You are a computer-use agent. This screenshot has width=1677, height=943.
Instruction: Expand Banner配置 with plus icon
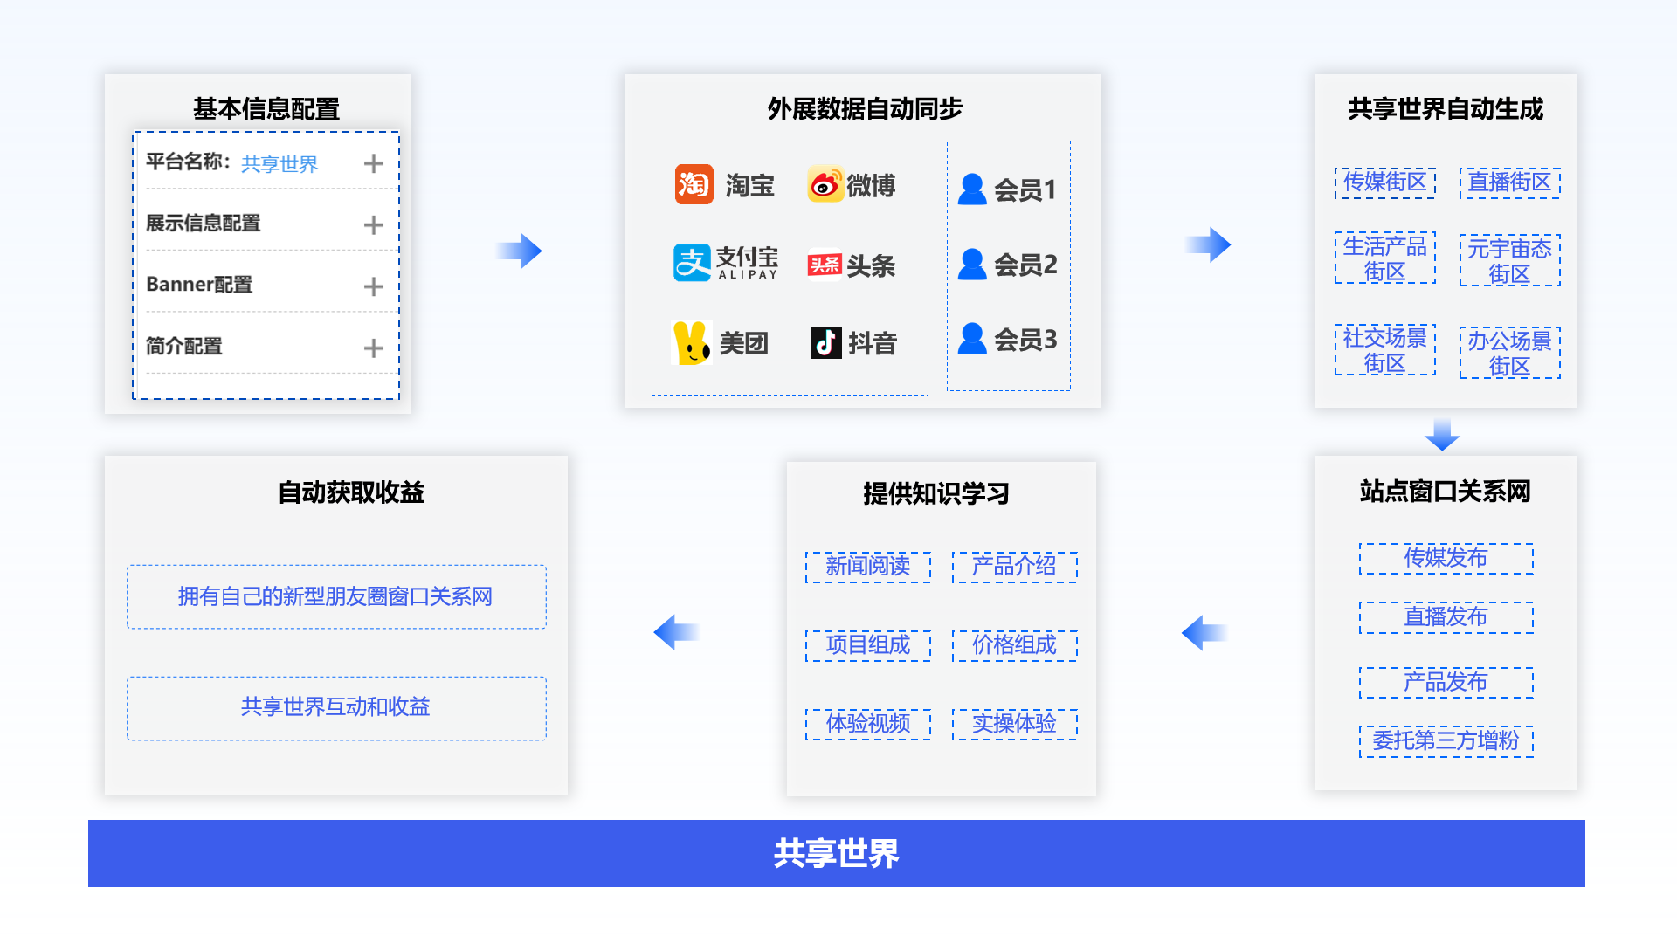coord(373,286)
